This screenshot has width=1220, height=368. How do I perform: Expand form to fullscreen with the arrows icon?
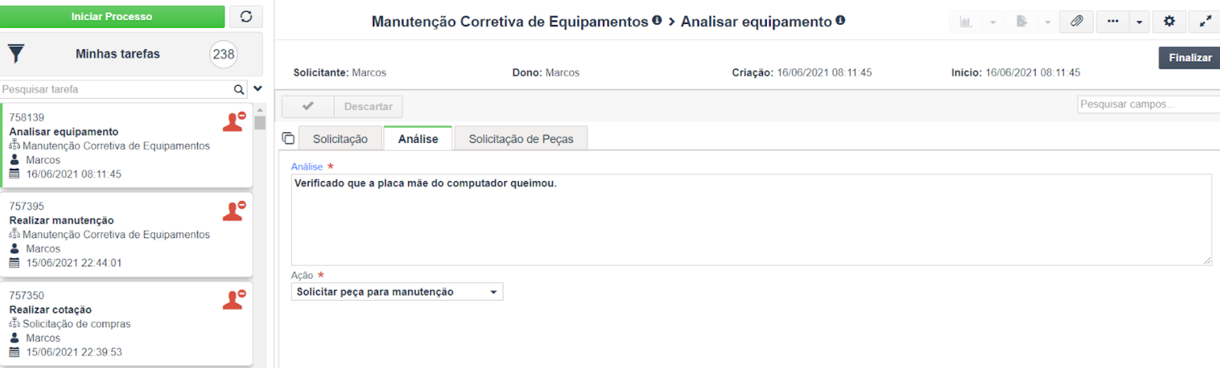point(1205,22)
